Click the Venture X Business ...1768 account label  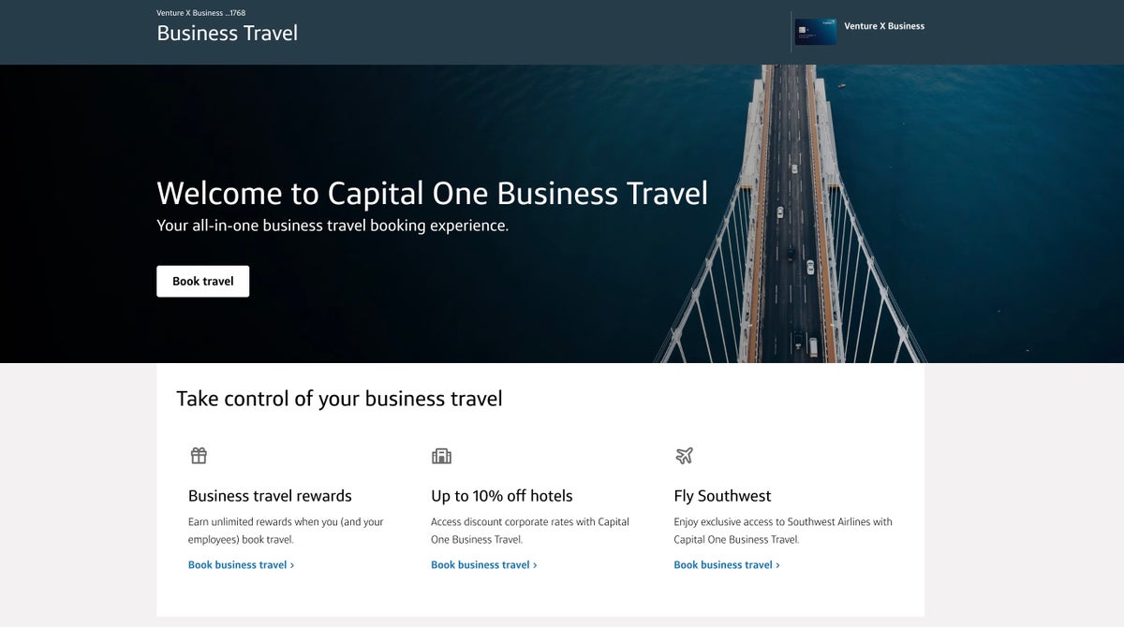200,13
